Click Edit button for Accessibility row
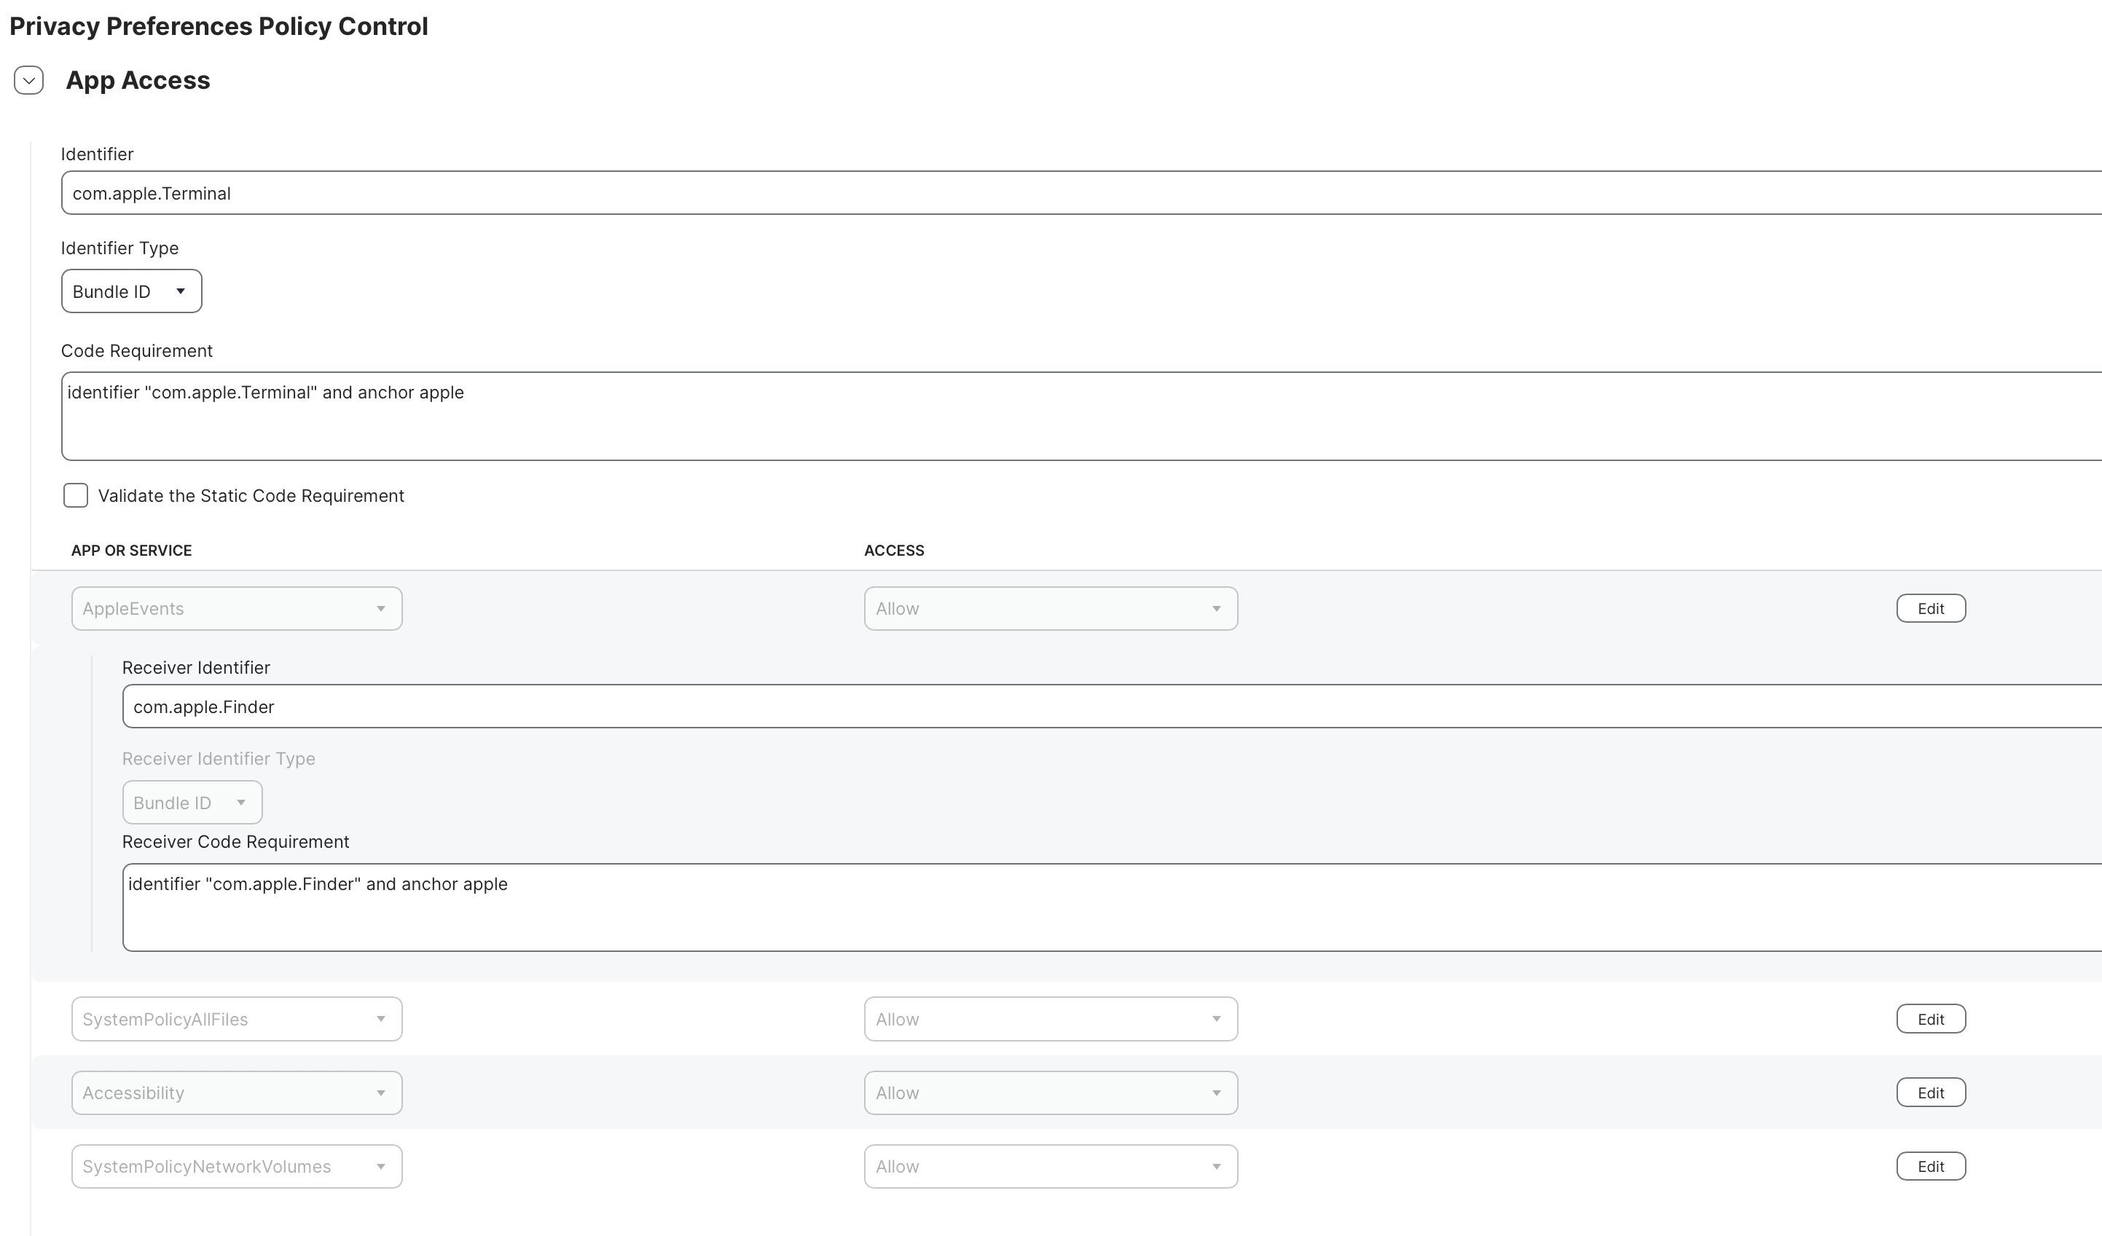 pos(1931,1093)
